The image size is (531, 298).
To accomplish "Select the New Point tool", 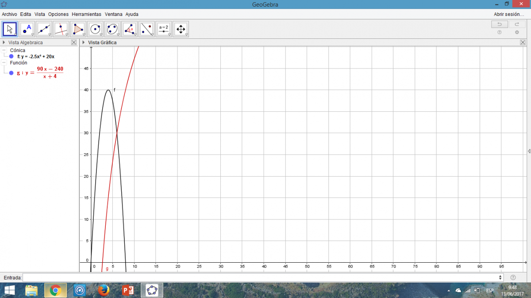I will [27, 29].
